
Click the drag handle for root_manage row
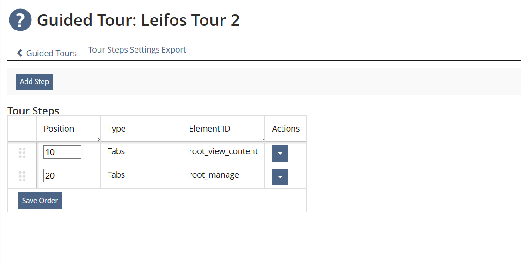point(22,176)
